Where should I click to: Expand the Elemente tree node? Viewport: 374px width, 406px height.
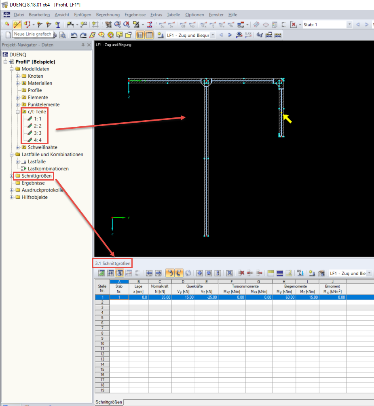pyautogui.click(x=17, y=98)
